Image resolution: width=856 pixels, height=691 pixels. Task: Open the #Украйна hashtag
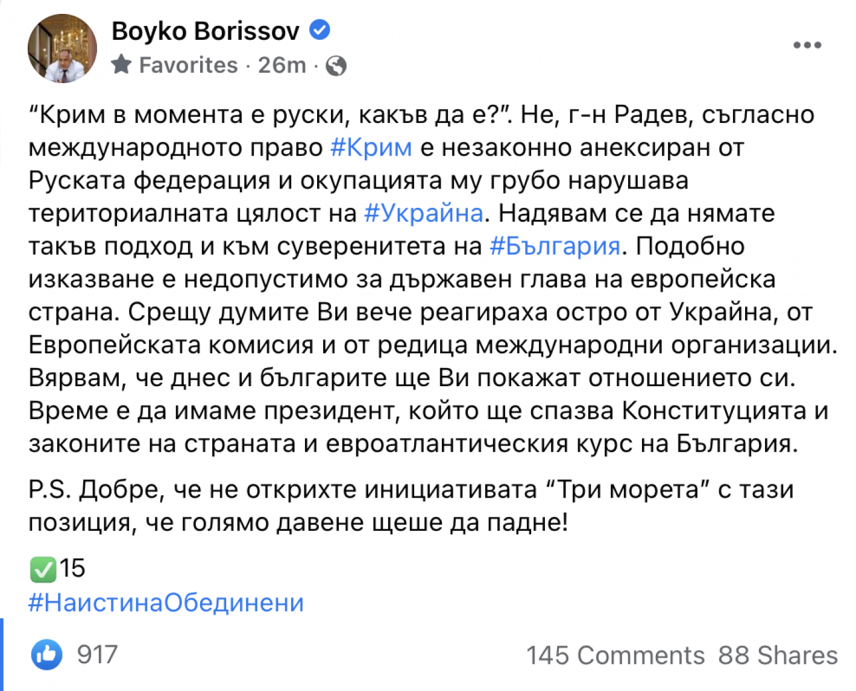[x=424, y=213]
